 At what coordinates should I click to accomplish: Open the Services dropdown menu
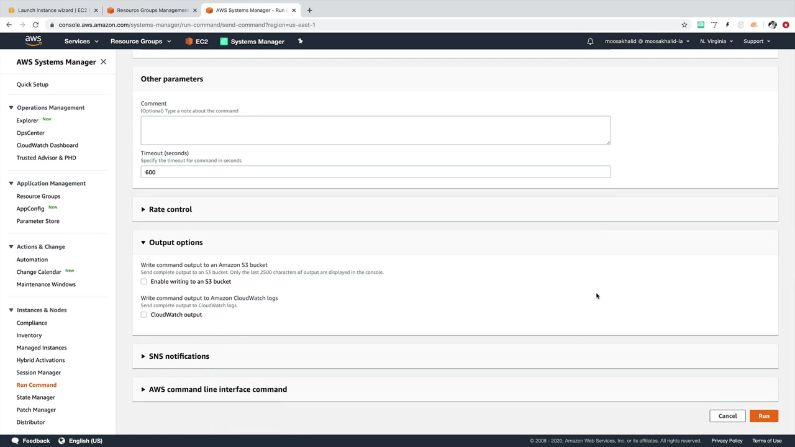(81, 41)
